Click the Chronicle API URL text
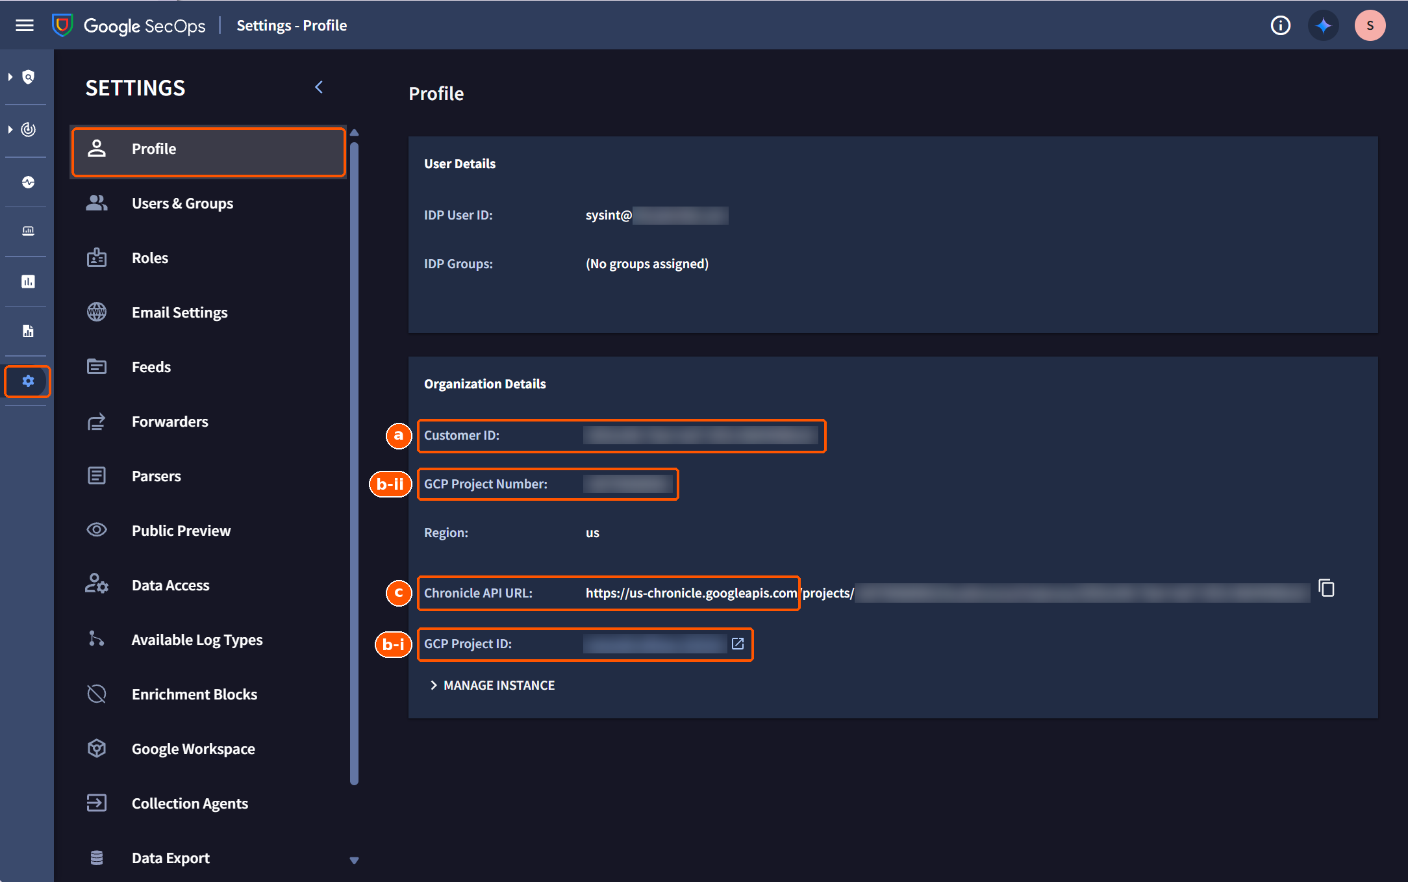This screenshot has height=882, width=1408. (720, 593)
